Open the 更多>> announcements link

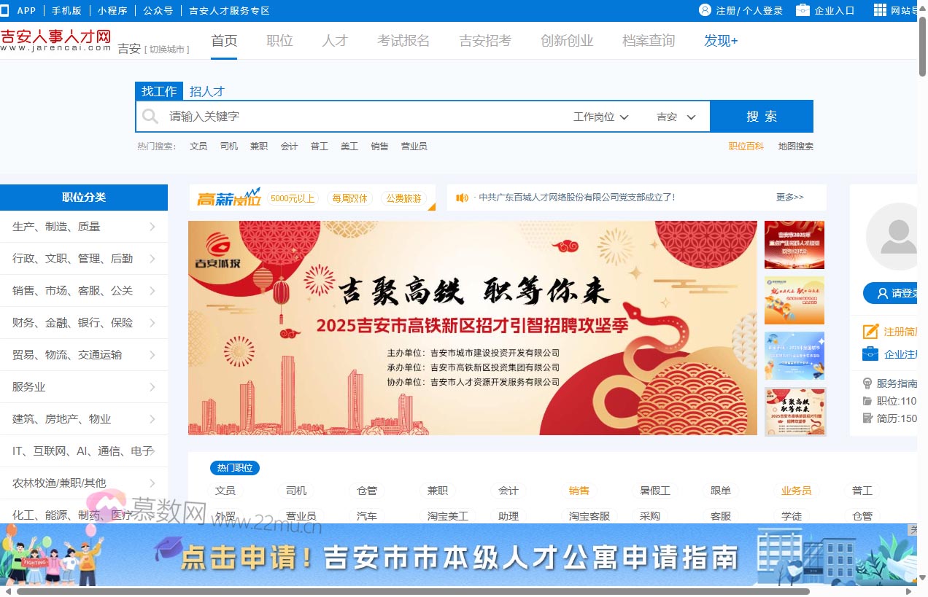(789, 197)
